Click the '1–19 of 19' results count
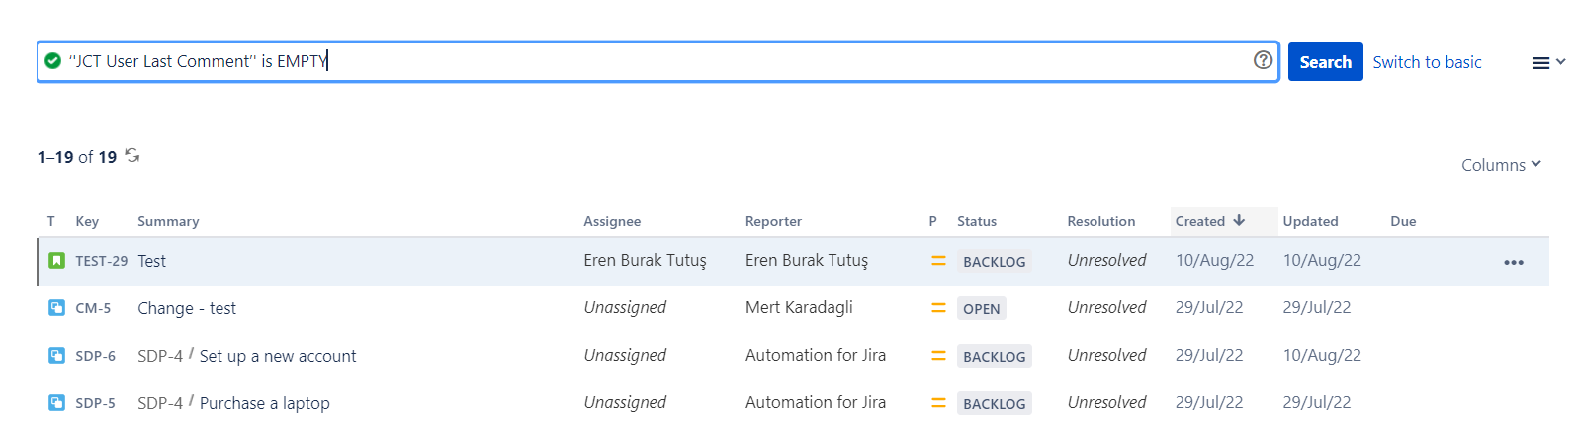 (x=77, y=157)
